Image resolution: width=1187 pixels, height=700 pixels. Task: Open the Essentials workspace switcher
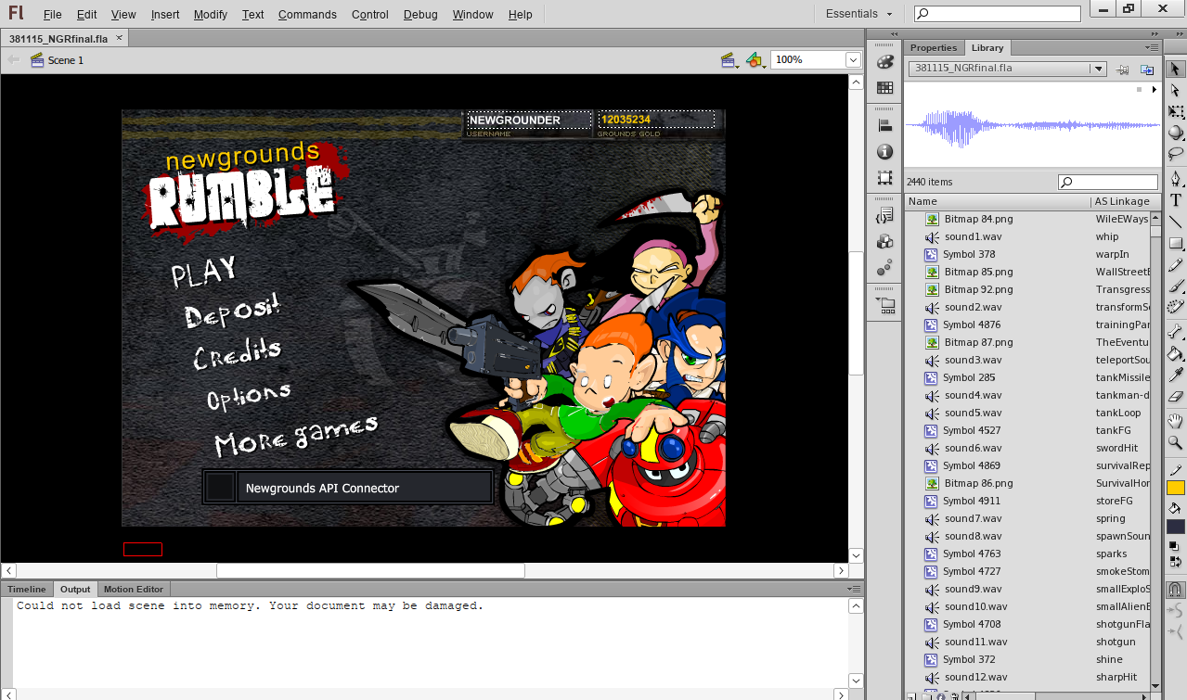[858, 14]
